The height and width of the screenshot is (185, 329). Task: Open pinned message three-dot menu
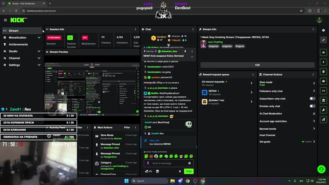tap(192, 51)
